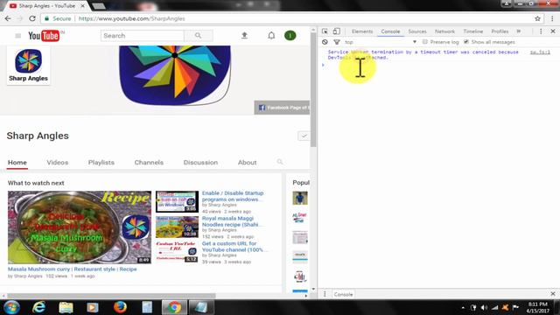Click the subscribed checkmark button

[304, 136]
